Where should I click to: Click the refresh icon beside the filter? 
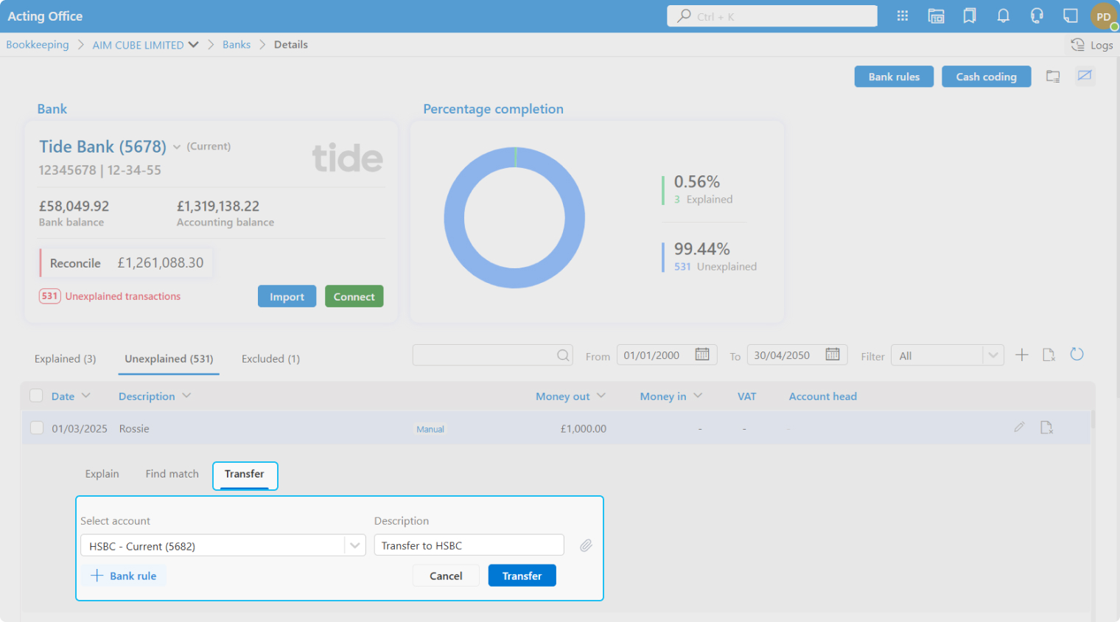[1077, 354]
